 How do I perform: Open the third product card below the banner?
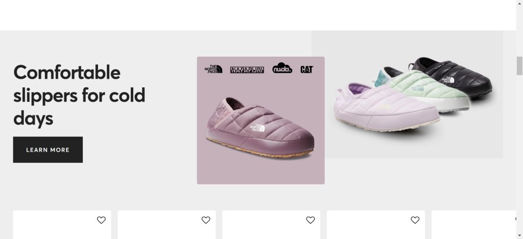(x=271, y=225)
